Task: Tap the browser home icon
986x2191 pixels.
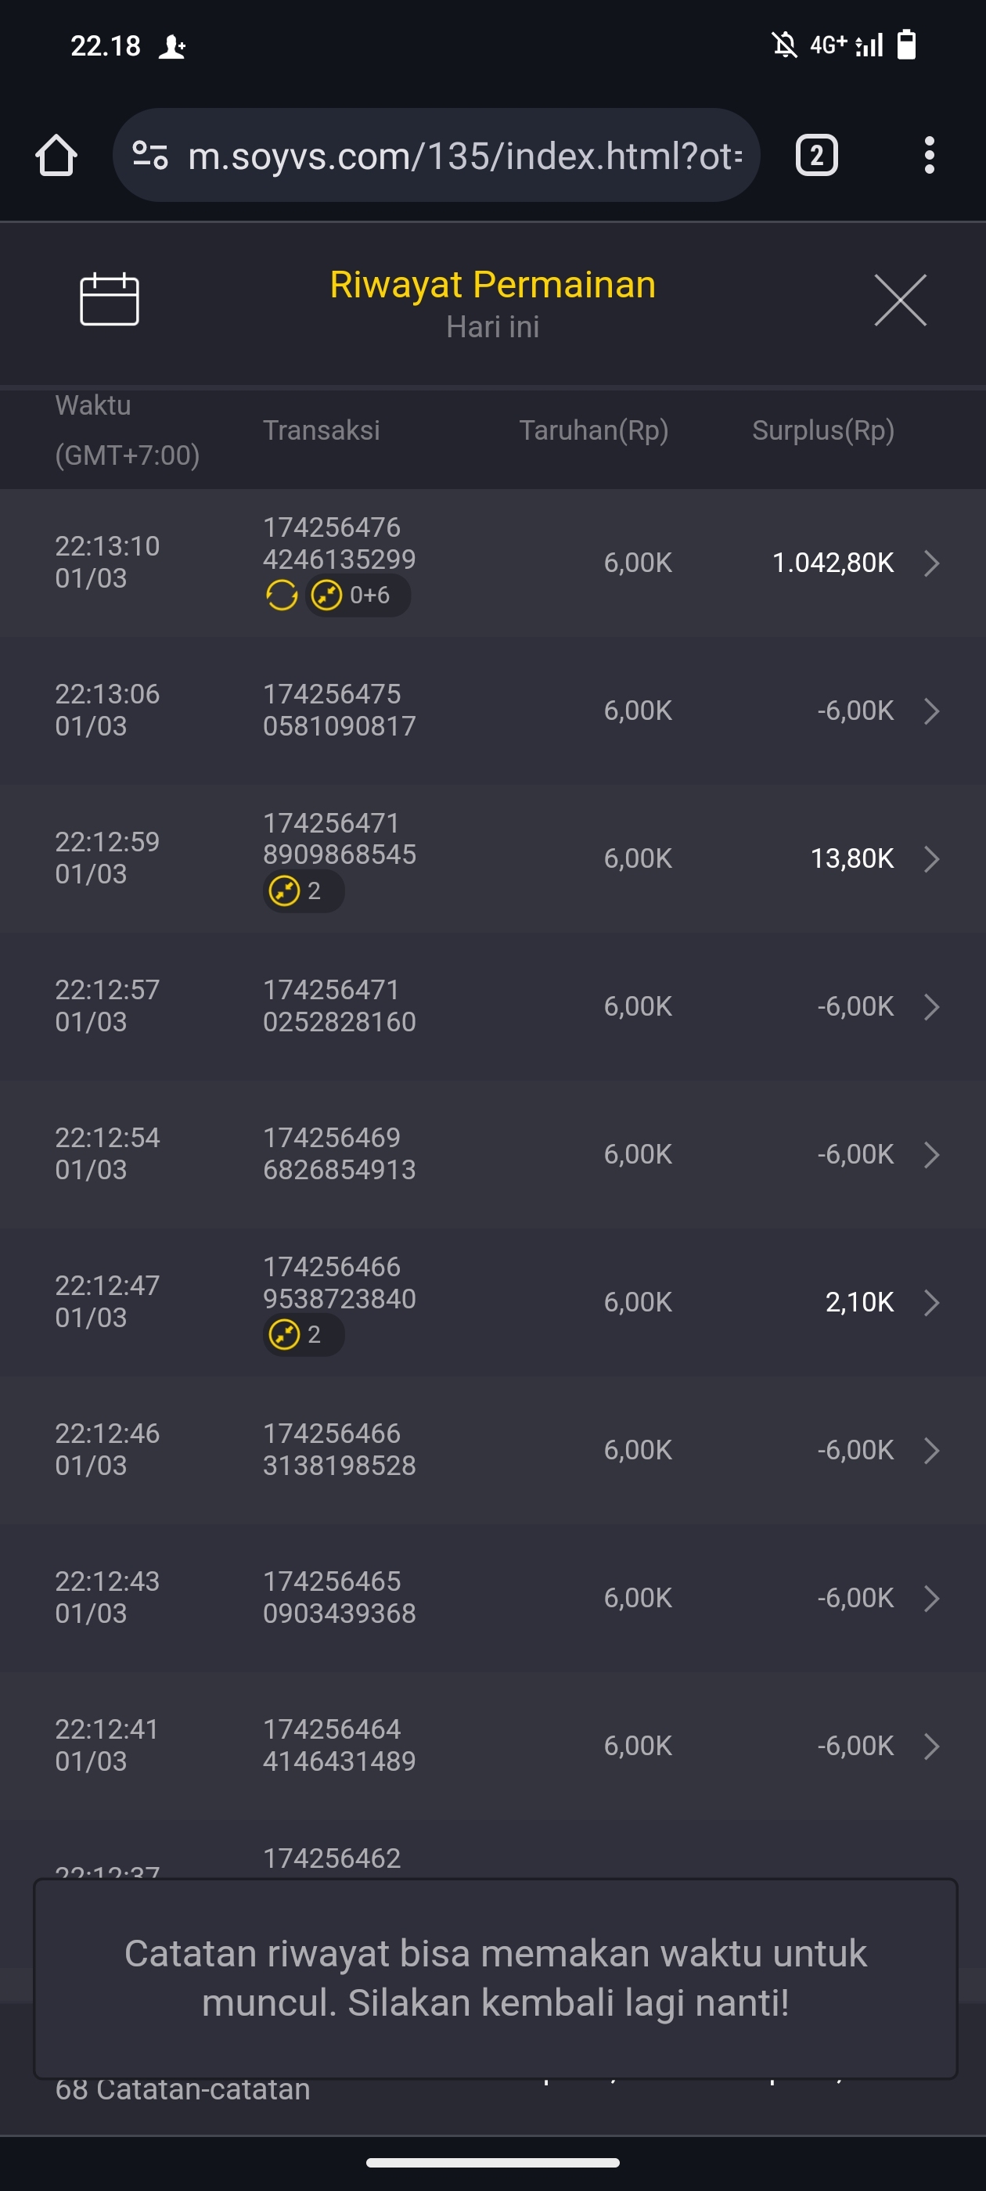Action: tap(56, 156)
